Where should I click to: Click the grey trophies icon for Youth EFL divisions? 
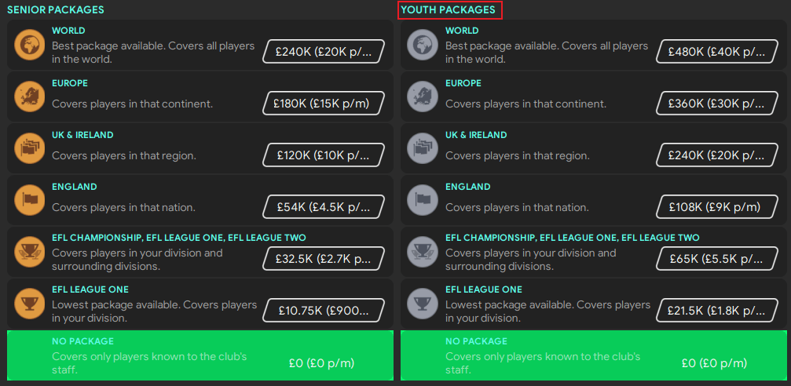click(x=423, y=253)
